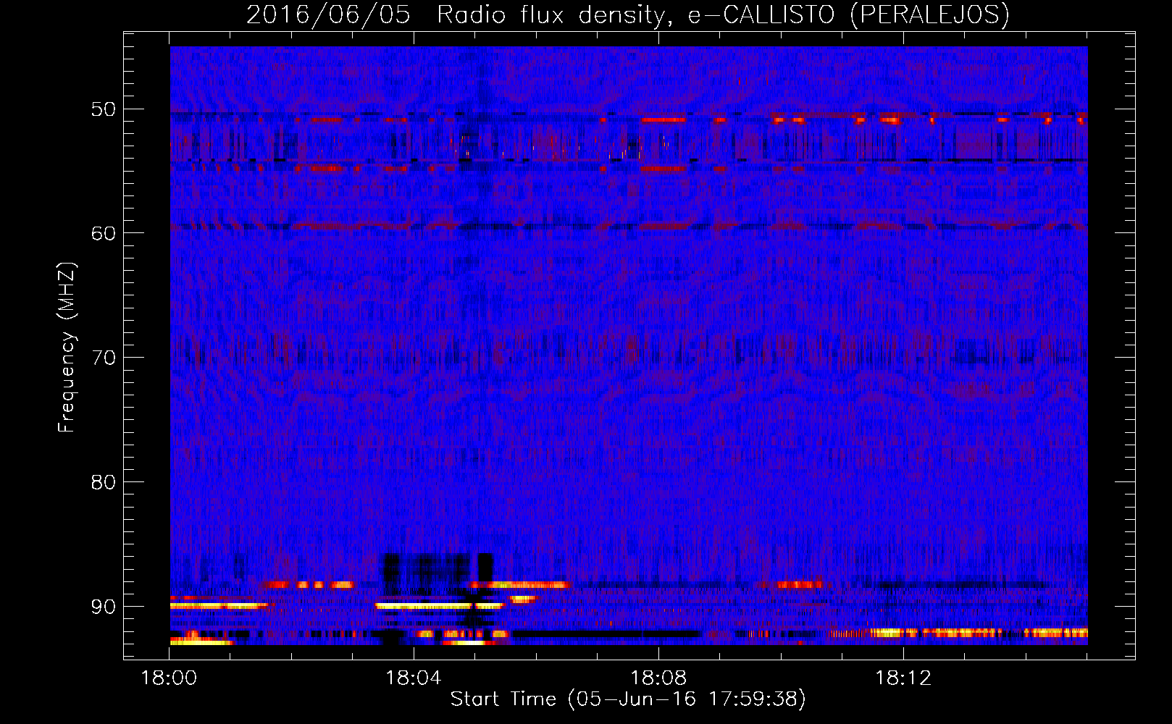Click the 80 frequency tick label

click(x=103, y=481)
